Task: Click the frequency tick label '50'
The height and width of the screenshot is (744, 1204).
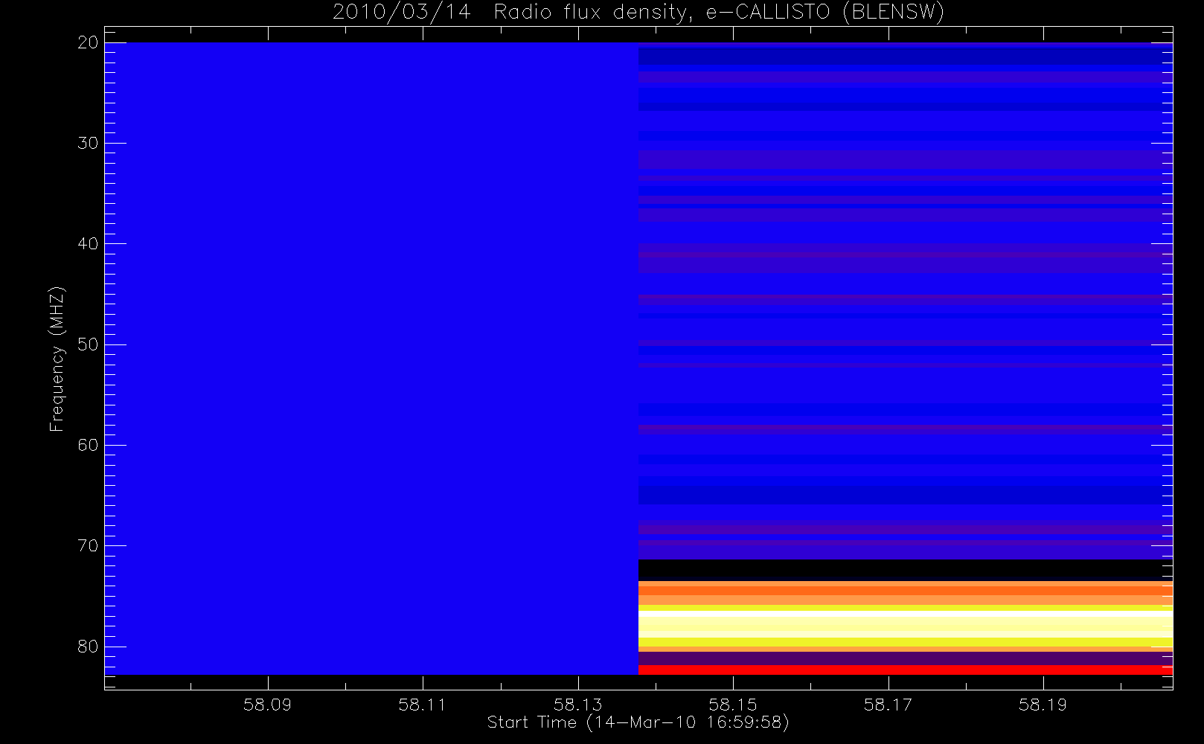Action: [88, 344]
